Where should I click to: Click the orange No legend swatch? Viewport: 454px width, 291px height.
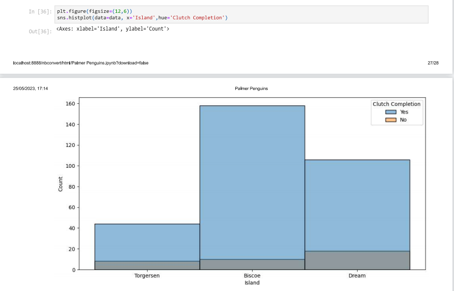pos(390,120)
